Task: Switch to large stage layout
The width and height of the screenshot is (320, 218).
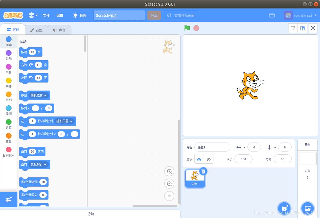Action: point(303,28)
